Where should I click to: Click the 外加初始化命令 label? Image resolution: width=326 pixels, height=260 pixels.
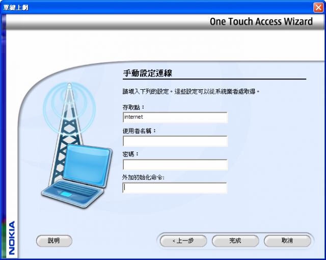click(143, 177)
